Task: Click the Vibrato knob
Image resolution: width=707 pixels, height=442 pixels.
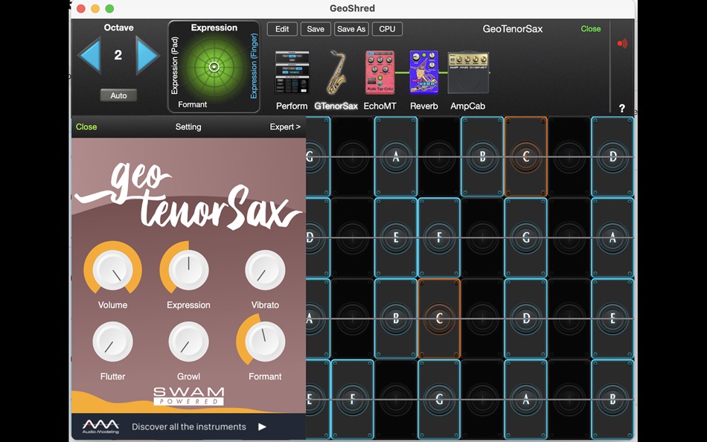Action: [x=265, y=269]
